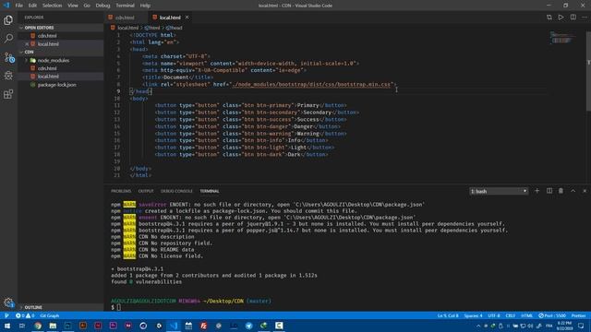Follow the bootstrap.min.css href link
The width and height of the screenshot is (591, 332).
pos(311,84)
